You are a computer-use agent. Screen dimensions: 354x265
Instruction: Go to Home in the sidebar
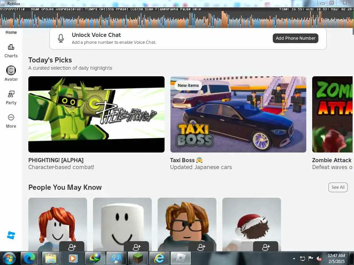[11, 32]
